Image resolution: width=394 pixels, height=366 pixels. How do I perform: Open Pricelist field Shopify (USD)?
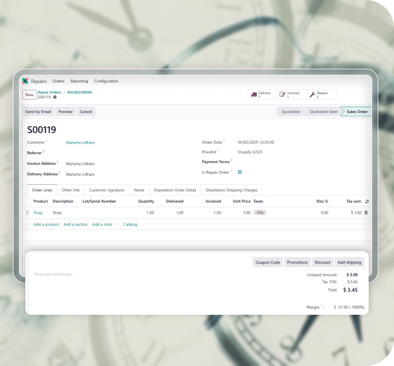tap(250, 152)
